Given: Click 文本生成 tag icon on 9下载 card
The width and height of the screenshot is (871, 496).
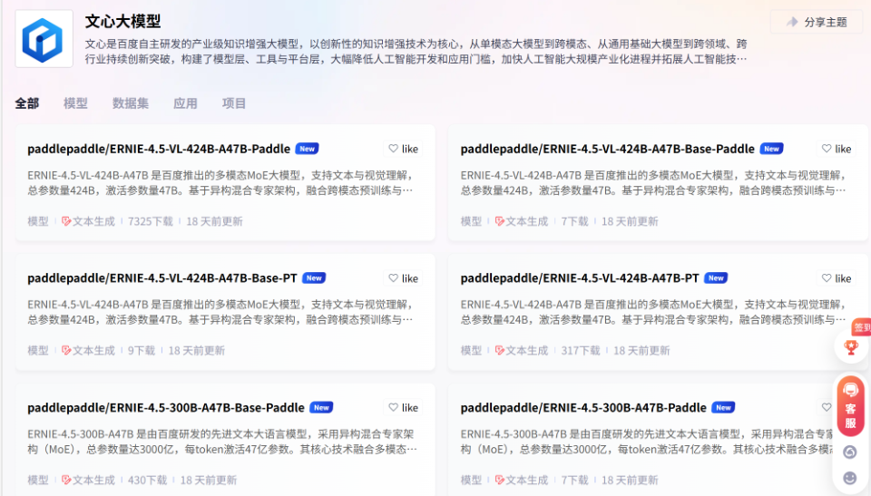Looking at the screenshot, I should point(66,351).
